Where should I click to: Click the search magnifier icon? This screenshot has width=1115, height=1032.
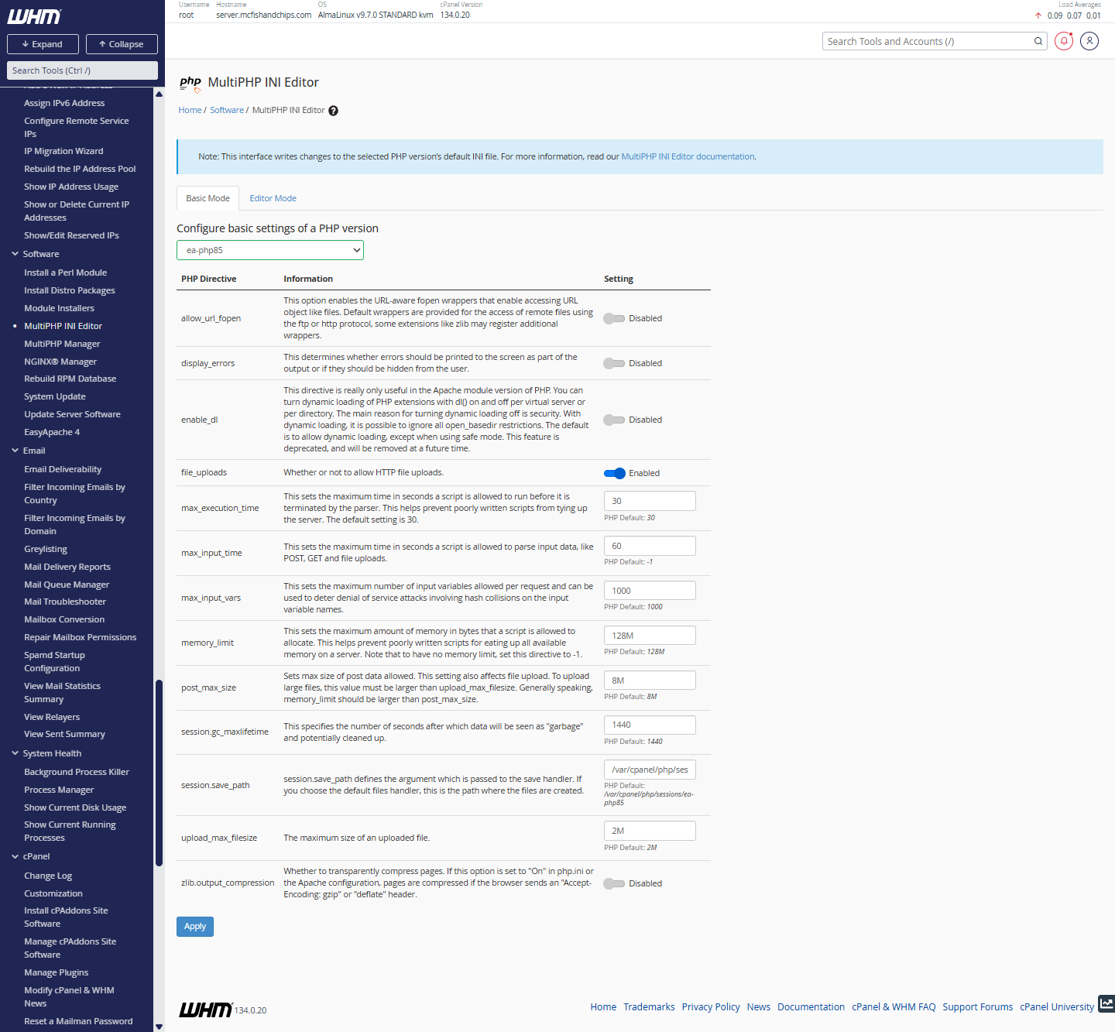1038,41
